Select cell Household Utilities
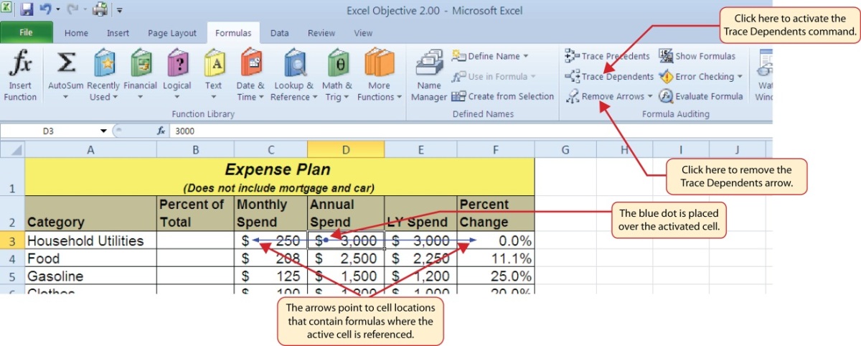Viewport: 861px width, 346px height. (x=90, y=240)
